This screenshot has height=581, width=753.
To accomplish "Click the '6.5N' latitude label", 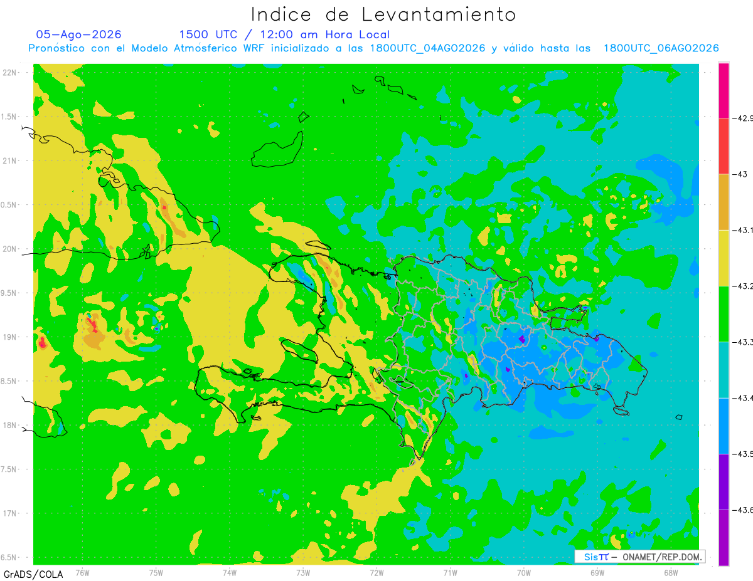I will click(x=9, y=557).
